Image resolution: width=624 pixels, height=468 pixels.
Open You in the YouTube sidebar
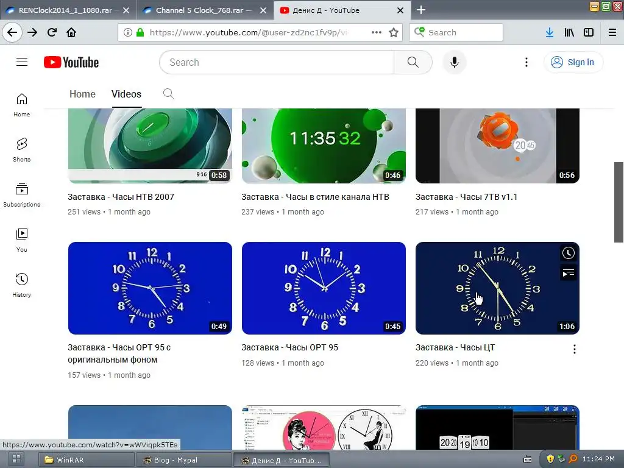[x=22, y=240]
